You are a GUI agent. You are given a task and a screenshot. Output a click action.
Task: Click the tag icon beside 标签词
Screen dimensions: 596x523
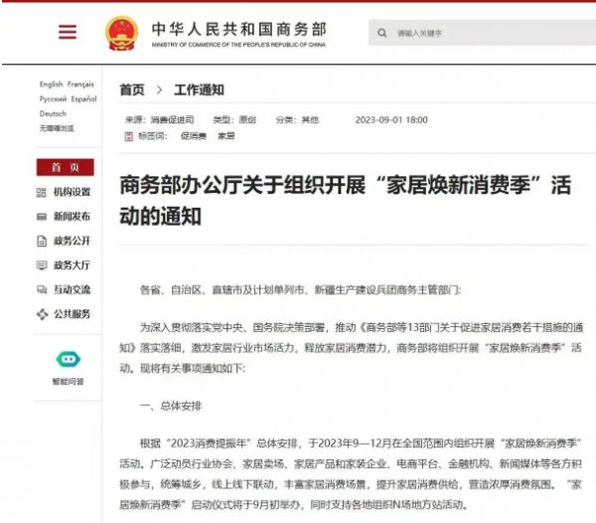coord(130,135)
